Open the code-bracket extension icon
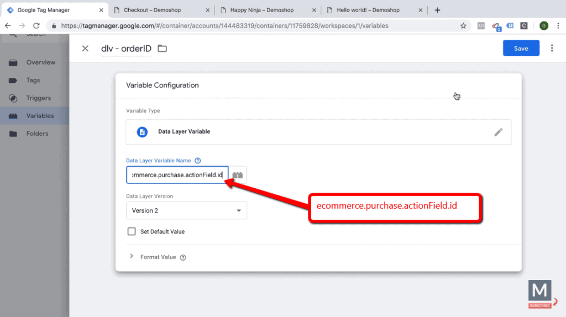This screenshot has width=566, height=317. 481,25
